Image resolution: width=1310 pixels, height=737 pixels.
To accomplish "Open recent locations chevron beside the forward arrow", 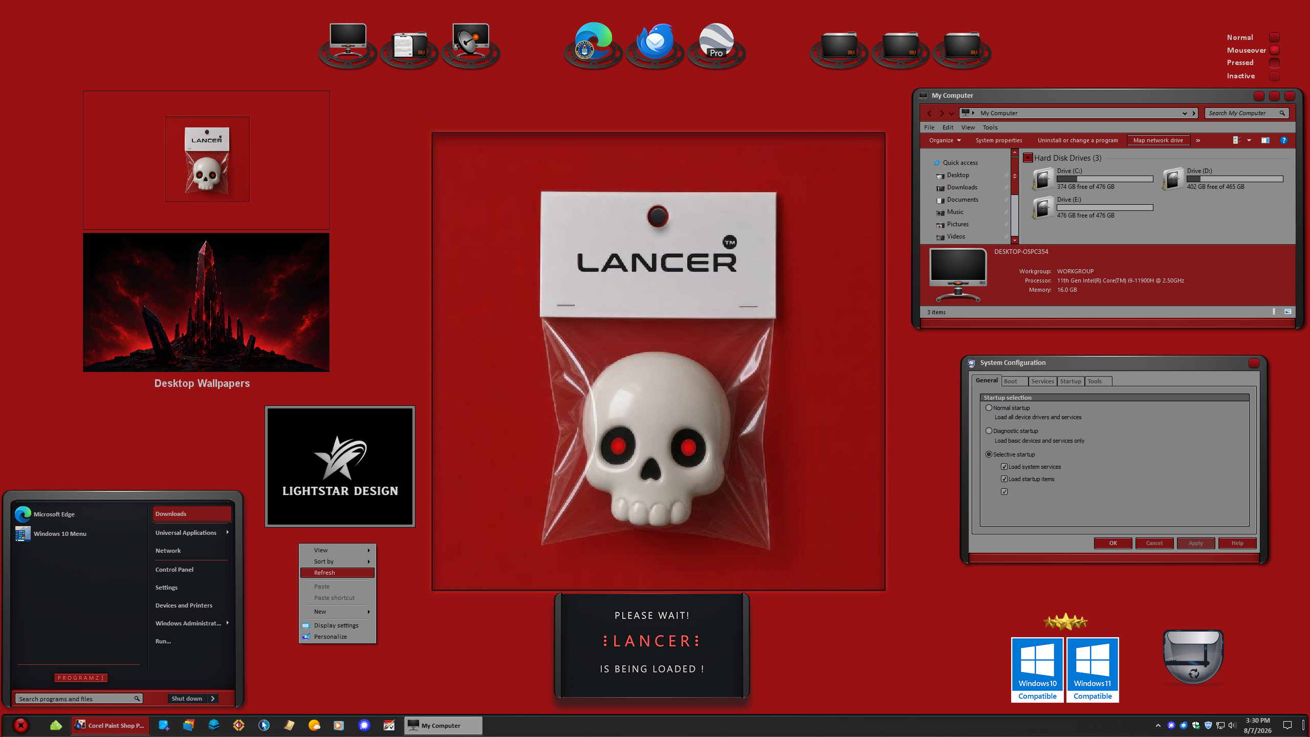I will pos(951,114).
